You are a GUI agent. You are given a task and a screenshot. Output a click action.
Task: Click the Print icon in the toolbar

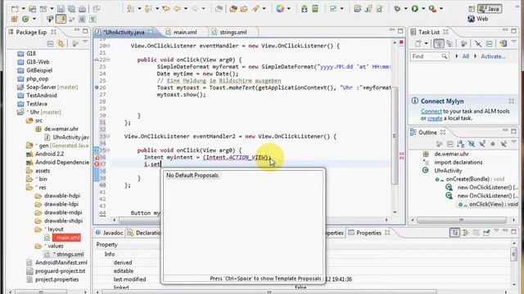(x=82, y=9)
